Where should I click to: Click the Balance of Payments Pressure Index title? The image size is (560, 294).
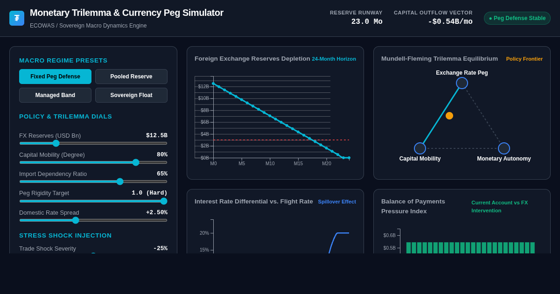pos(413,206)
